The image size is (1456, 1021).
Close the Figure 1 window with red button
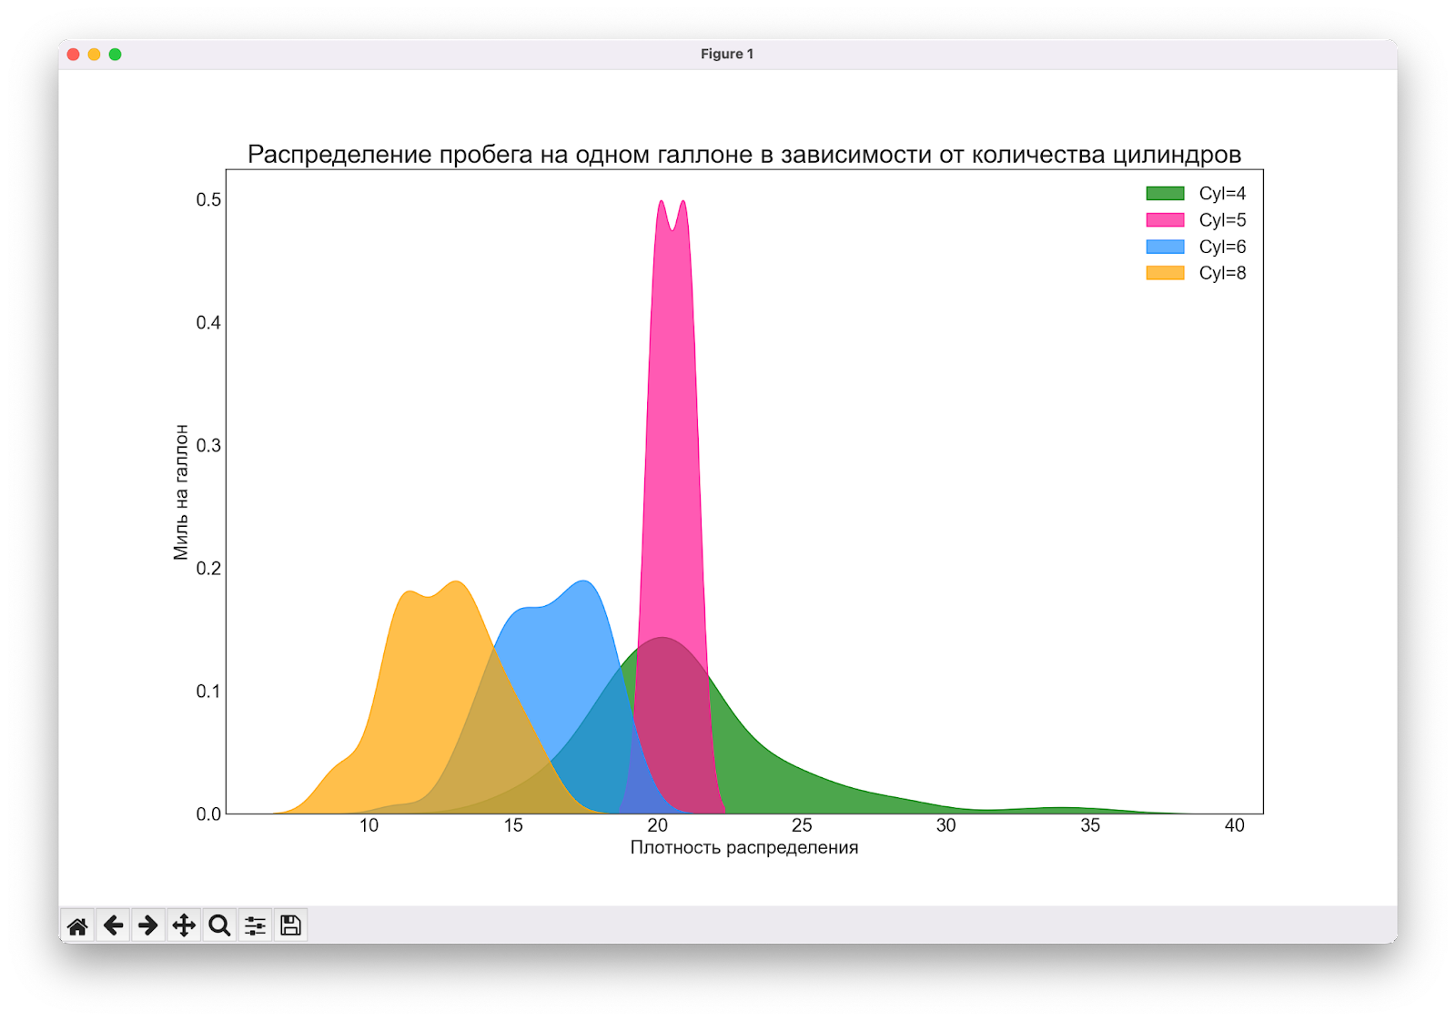[x=74, y=55]
